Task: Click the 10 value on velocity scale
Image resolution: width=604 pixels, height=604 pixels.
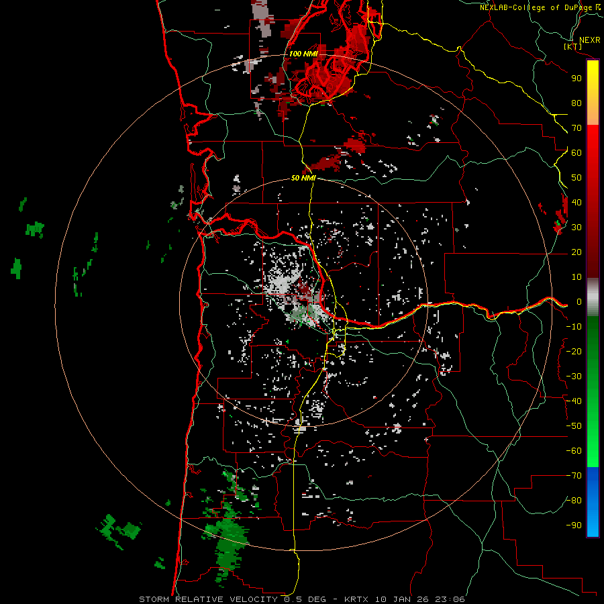Action: [x=576, y=277]
